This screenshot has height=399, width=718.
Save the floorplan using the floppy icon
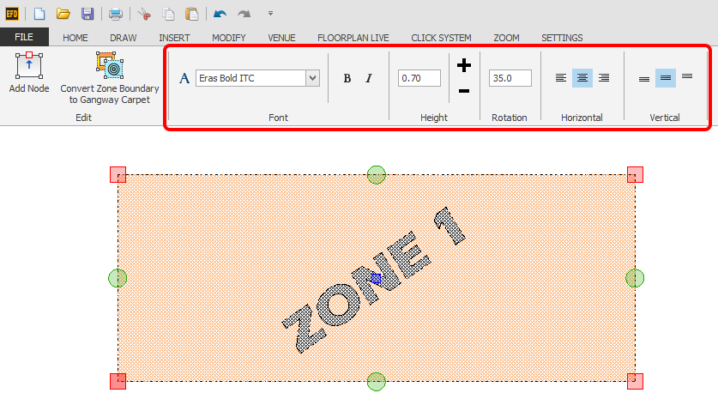pos(87,14)
